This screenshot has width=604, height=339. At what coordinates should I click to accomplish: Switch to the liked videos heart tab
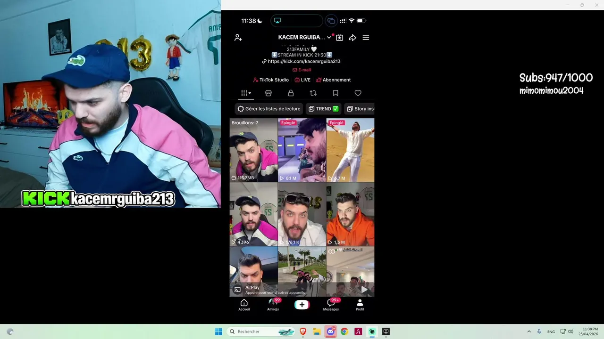point(358,93)
